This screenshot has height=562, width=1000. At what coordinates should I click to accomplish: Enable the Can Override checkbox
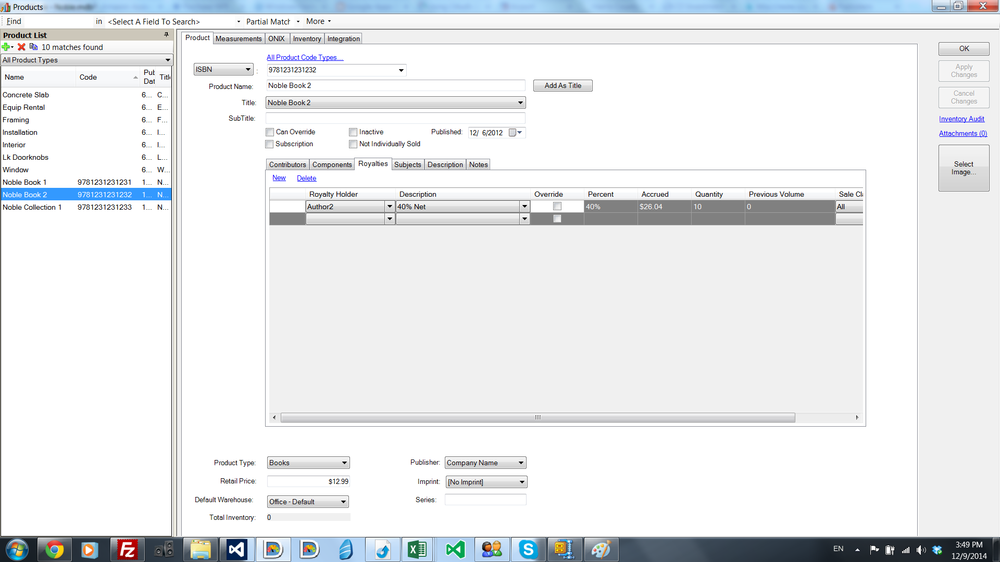click(270, 132)
